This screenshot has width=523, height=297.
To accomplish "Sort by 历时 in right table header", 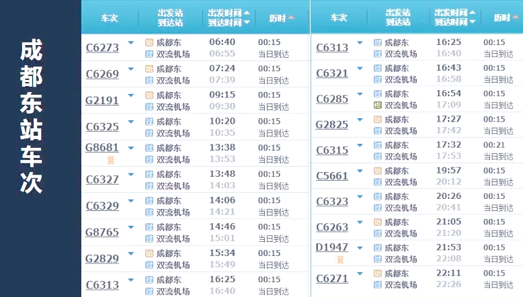I will click(x=506, y=17).
